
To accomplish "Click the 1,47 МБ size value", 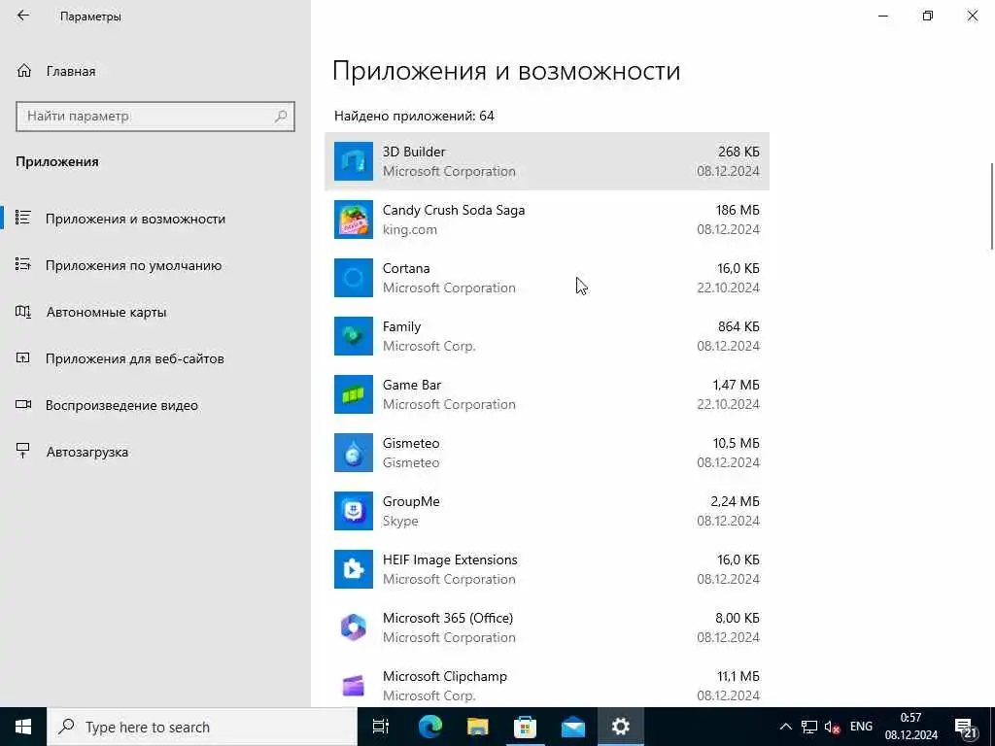I will pos(737,385).
